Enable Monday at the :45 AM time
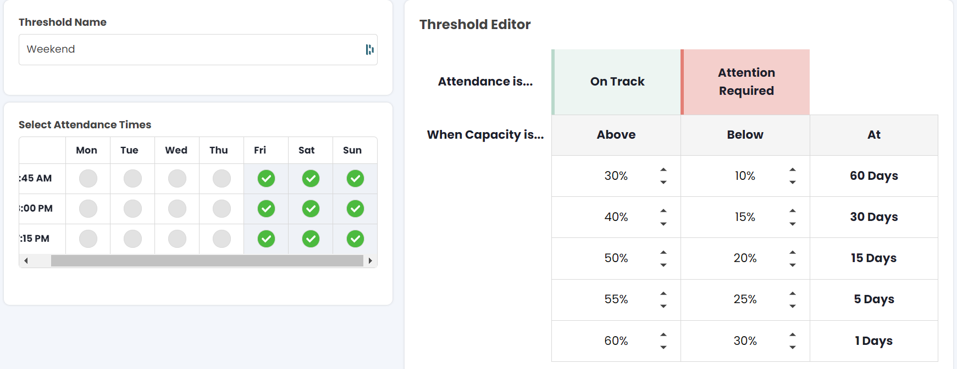Image resolution: width=957 pixels, height=369 pixels. coord(88,178)
